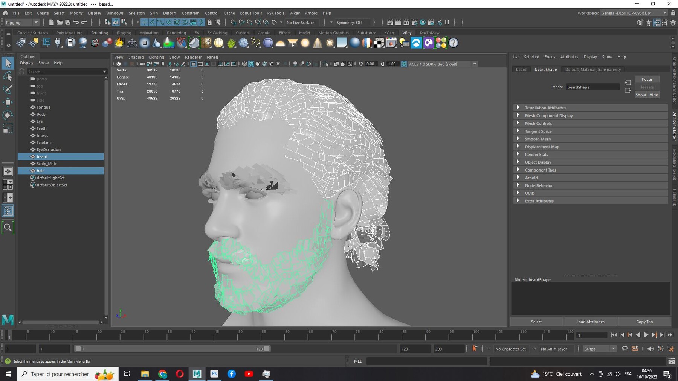678x381 pixels.
Task: Open the 24 fps frame rate dropdown
Action: [x=600, y=349]
